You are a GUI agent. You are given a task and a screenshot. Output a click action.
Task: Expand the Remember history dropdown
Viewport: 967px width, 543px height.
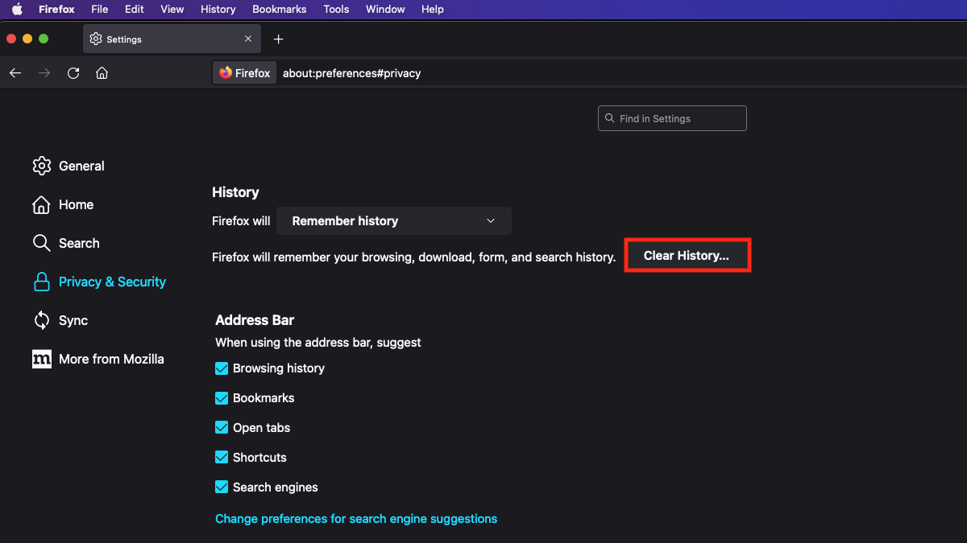click(x=393, y=221)
